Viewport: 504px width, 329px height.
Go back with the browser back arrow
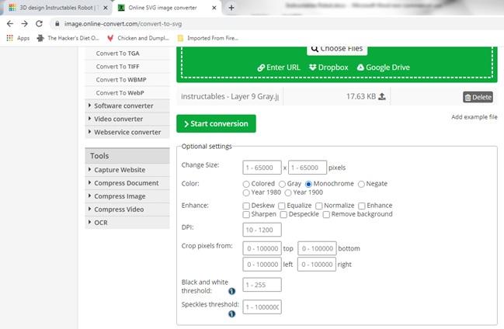tap(10, 24)
